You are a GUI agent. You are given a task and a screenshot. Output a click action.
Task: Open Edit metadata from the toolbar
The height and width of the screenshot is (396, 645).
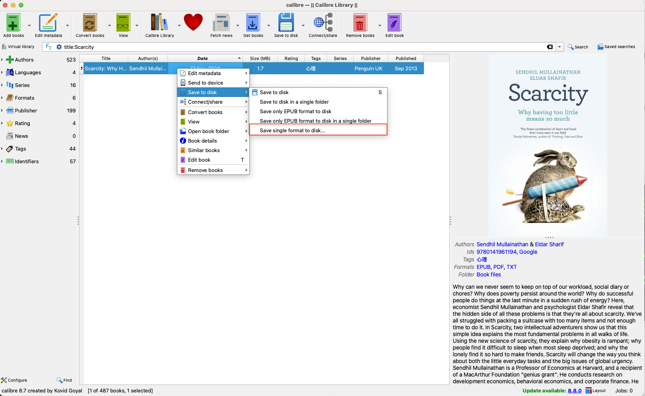[x=48, y=23]
